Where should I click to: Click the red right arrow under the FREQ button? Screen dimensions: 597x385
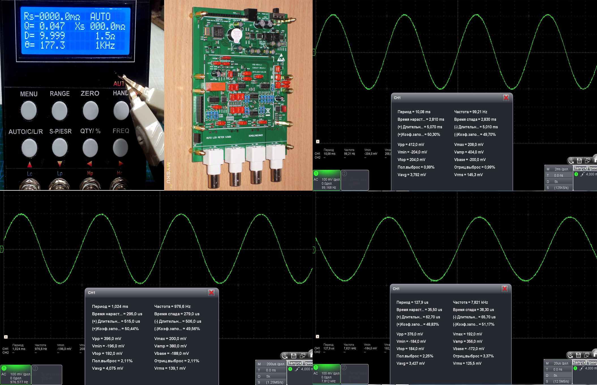(x=121, y=163)
